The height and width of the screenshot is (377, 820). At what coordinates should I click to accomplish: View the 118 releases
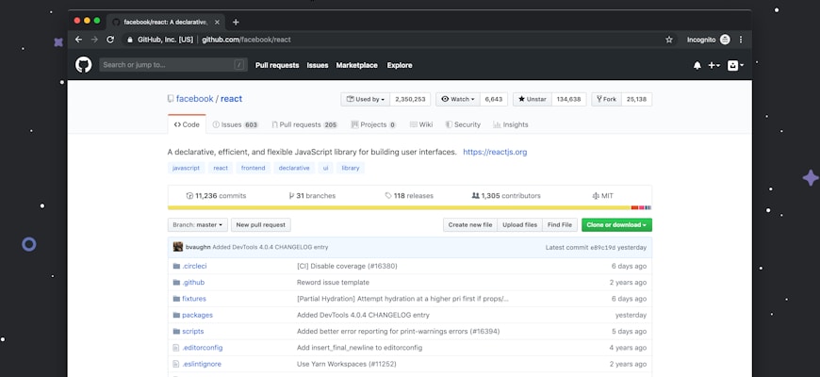[x=409, y=195]
